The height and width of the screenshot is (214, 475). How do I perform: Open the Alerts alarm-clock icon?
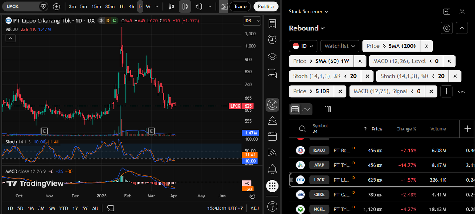pyautogui.click(x=272, y=39)
